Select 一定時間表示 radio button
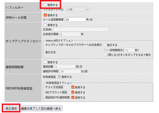Image resolution: width=159 pixels, height=113 pixels. point(105,50)
